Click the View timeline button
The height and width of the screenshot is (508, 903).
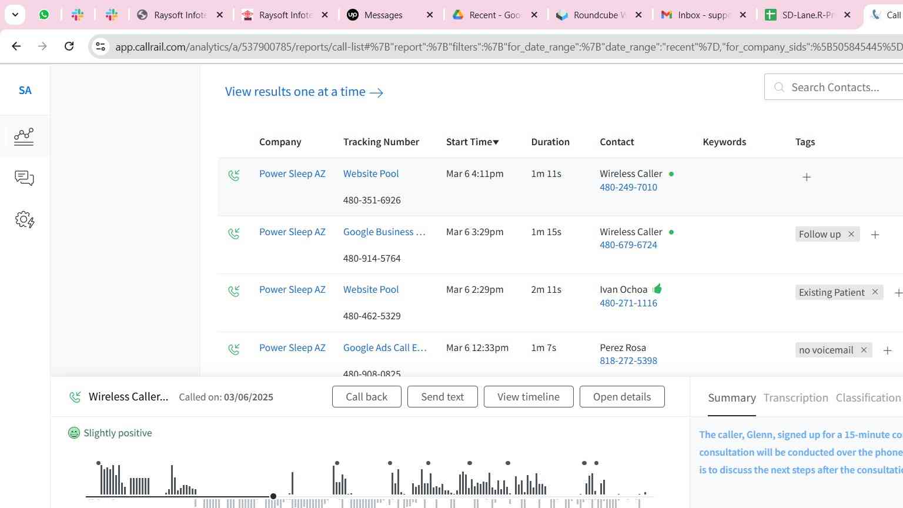[x=529, y=397]
